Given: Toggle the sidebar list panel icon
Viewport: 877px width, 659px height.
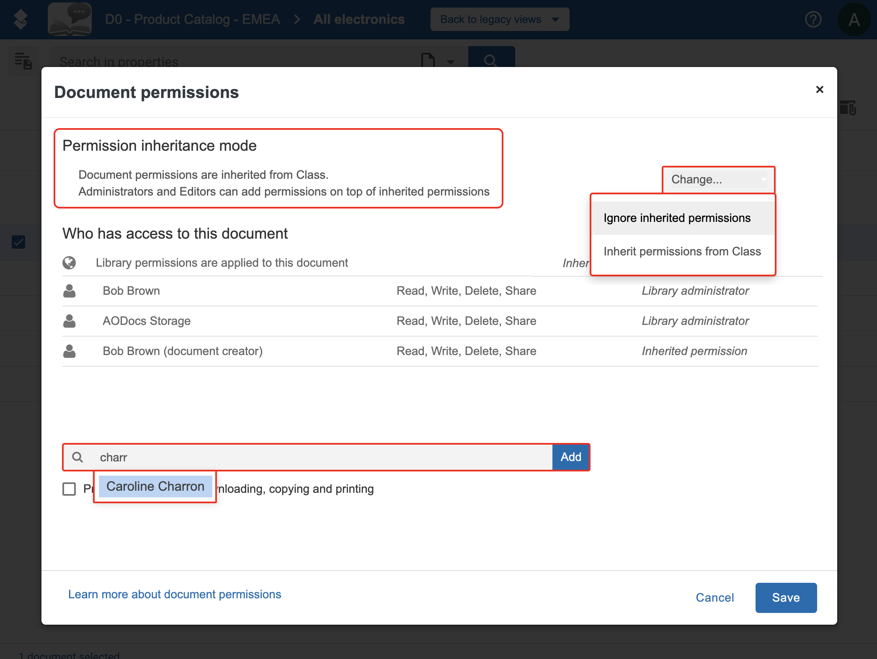Looking at the screenshot, I should point(23,61).
